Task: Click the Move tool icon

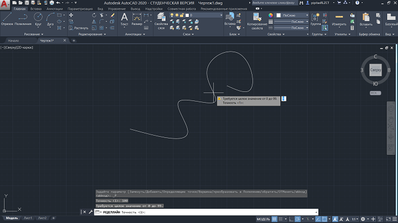Action: [71, 15]
